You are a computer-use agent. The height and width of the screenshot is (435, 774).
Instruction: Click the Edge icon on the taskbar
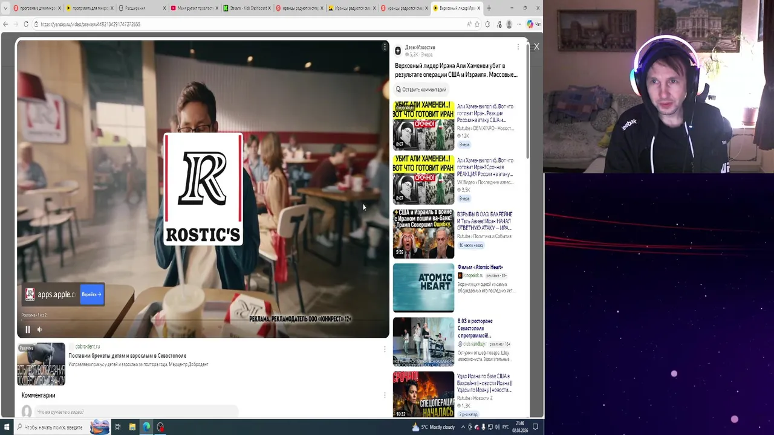point(146,427)
